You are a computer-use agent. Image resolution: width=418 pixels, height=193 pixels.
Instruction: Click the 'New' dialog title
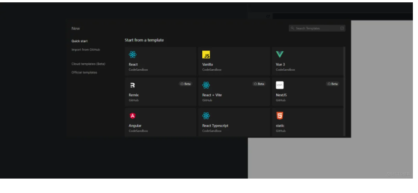[76, 28]
